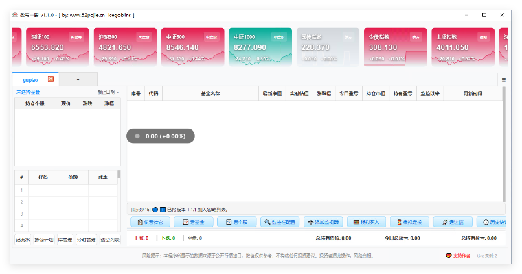Click the blue square icon in the log line
This screenshot has height=274, width=522.
[x=163, y=210]
